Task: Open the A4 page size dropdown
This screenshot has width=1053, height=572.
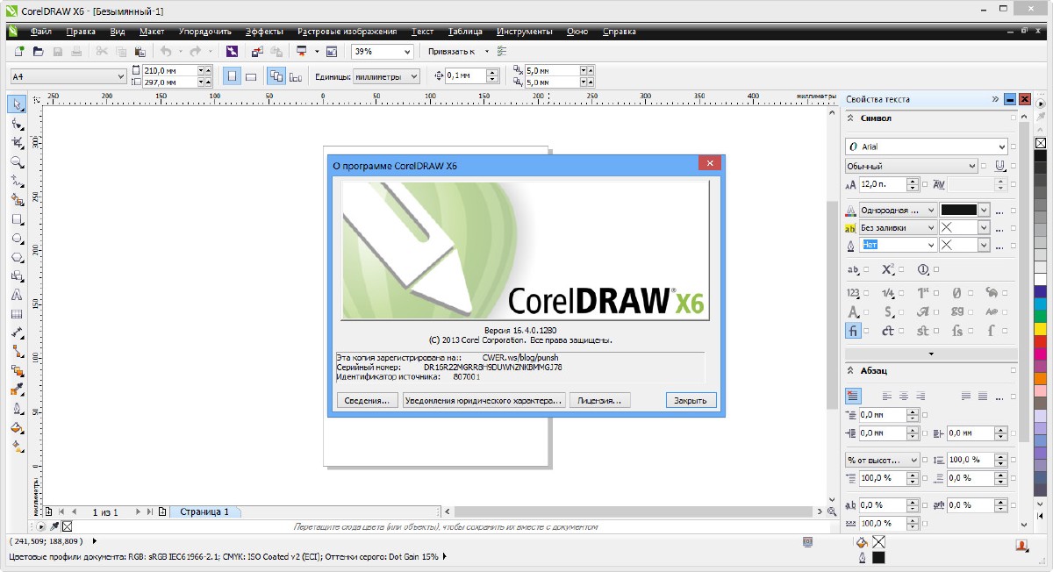Action: click(120, 76)
